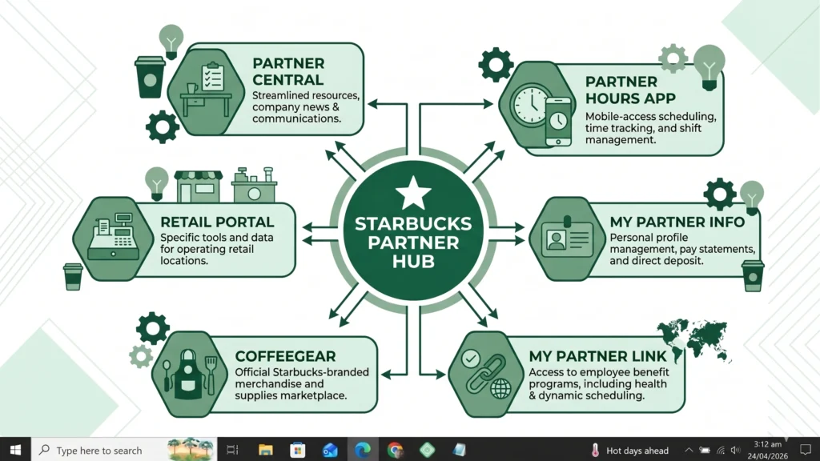
Task: Open Outlook from the taskbar
Action: (330, 450)
